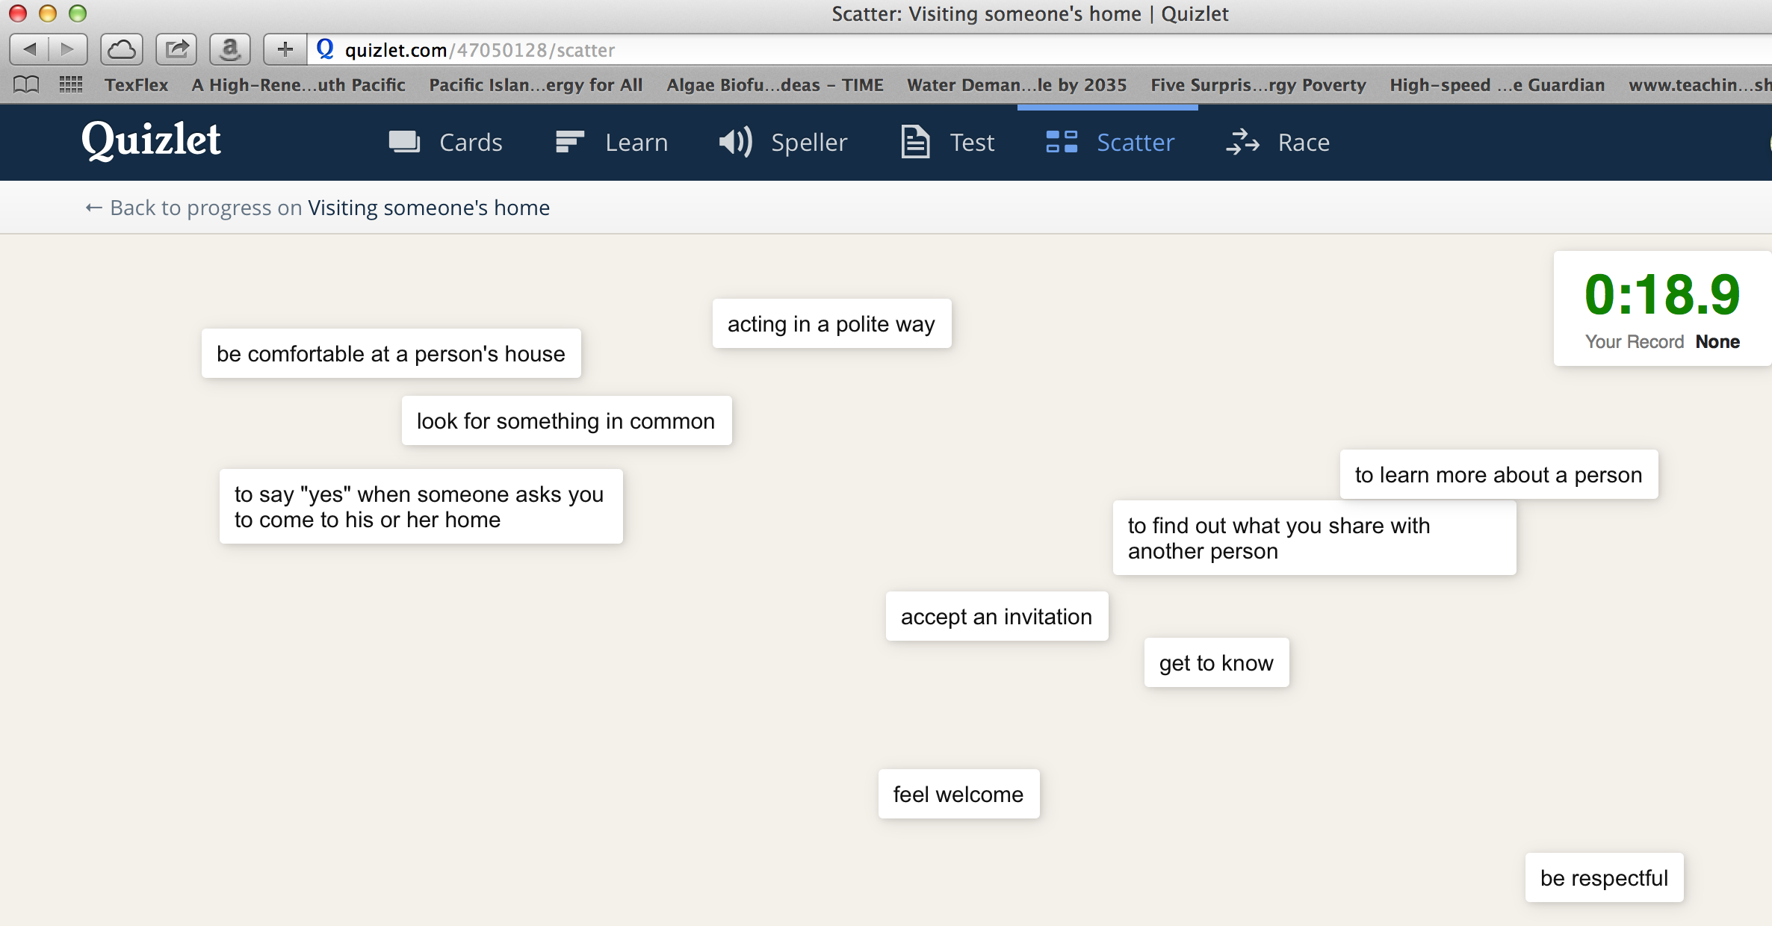The width and height of the screenshot is (1772, 926).
Task: Click the 'be respectful' card
Action: 1604,878
